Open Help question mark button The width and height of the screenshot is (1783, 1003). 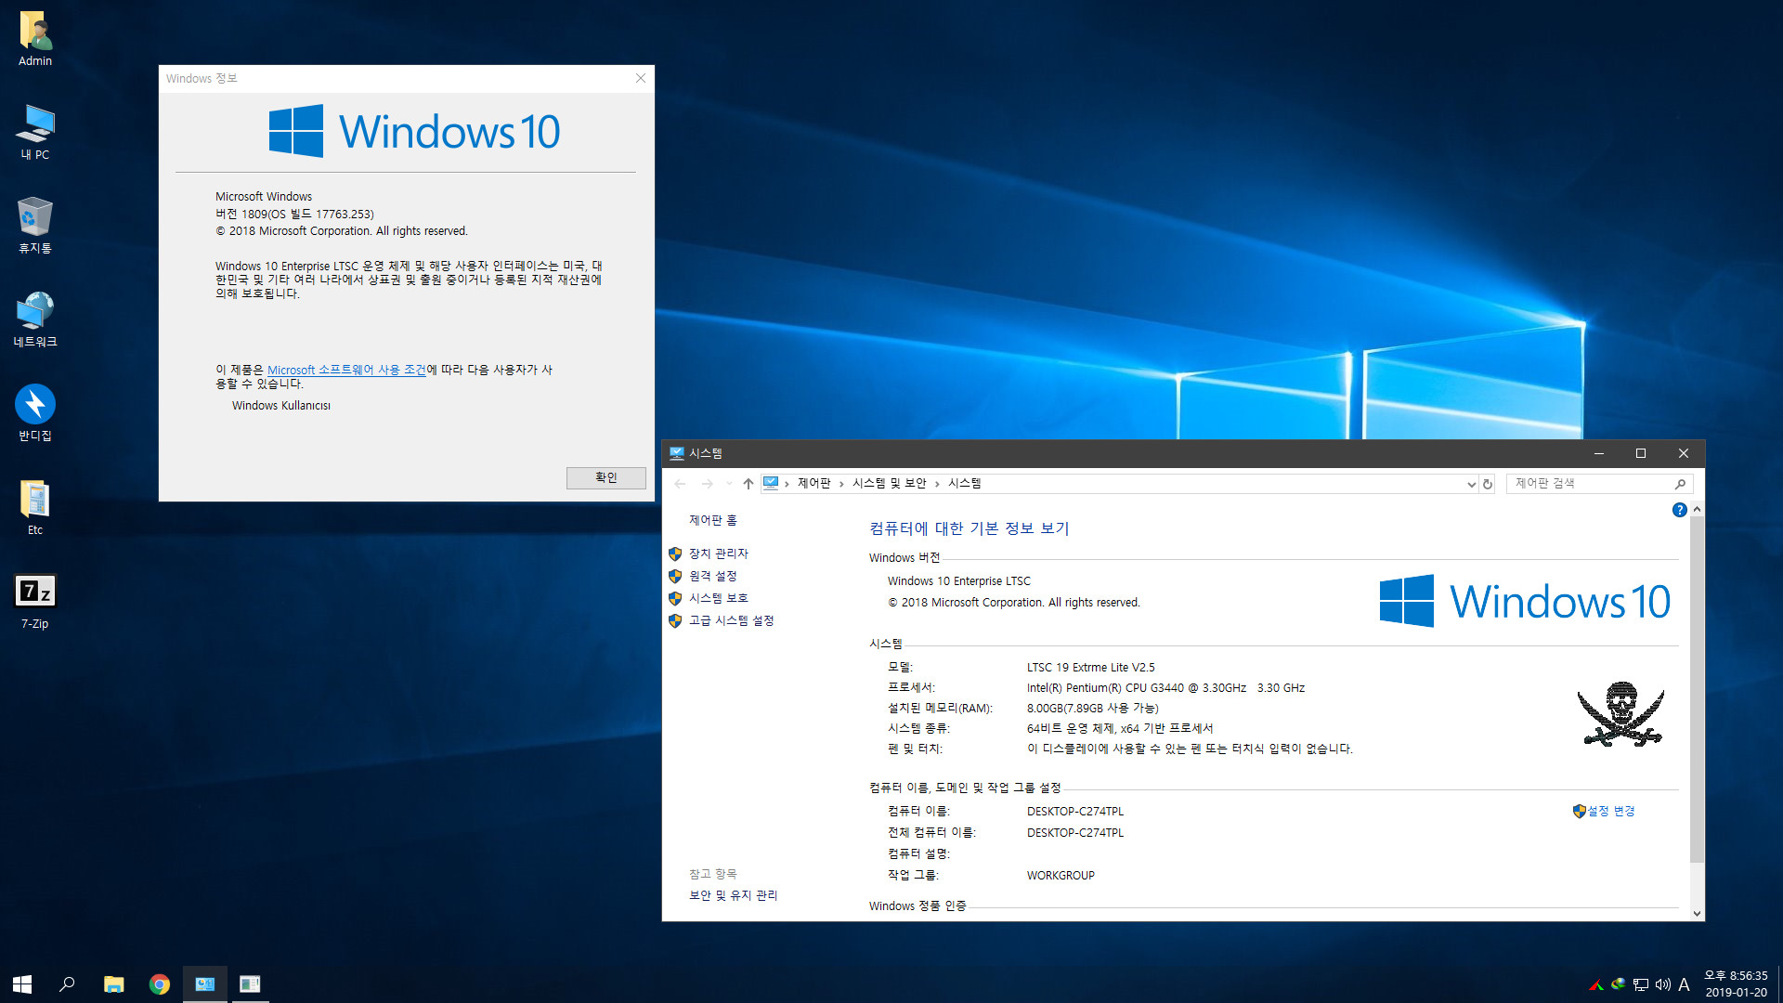tap(1679, 510)
